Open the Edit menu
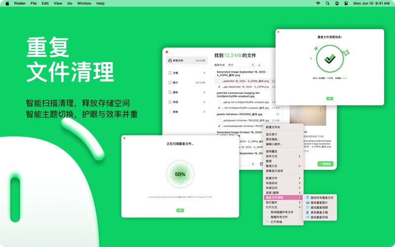Screen dimensions: 395x247 (x=45, y=3)
